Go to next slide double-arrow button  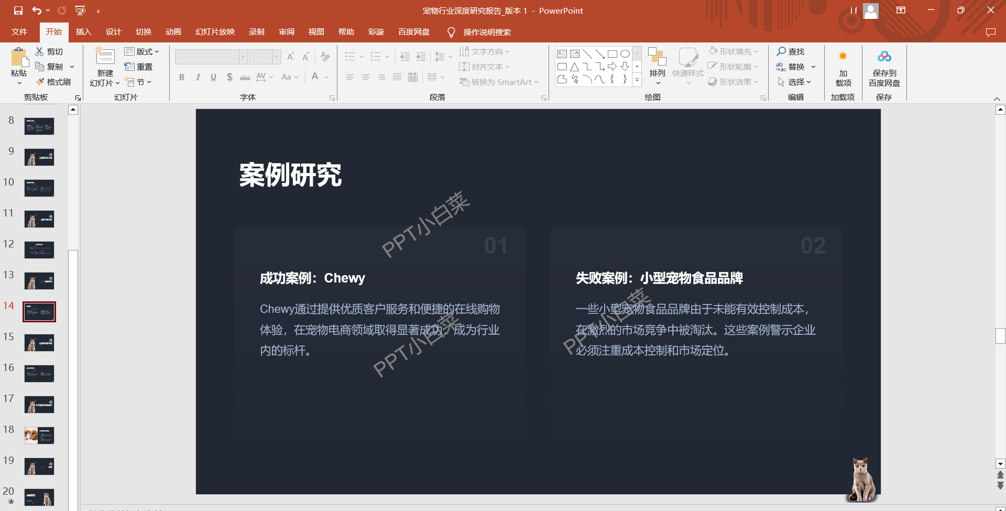[x=1000, y=485]
